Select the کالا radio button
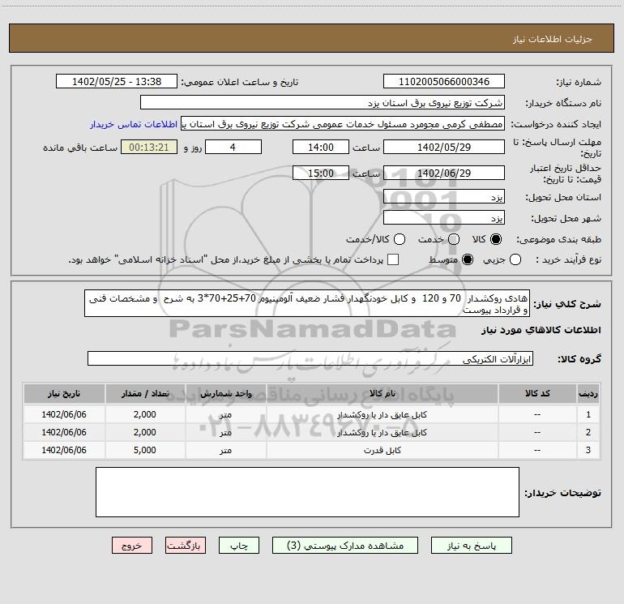Image resolution: width=624 pixels, height=604 pixels. click(x=496, y=239)
